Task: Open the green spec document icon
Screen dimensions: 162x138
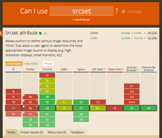Action: tap(40, 33)
